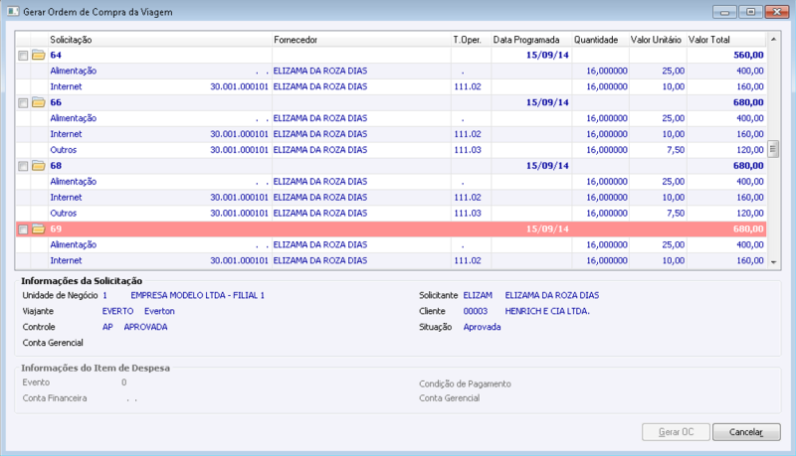Click client code 00003
Screen dimensions: 796x456
point(476,311)
